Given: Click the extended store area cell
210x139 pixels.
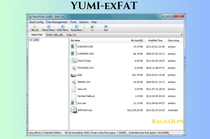Looking at the screenshot, I should pos(173,110).
